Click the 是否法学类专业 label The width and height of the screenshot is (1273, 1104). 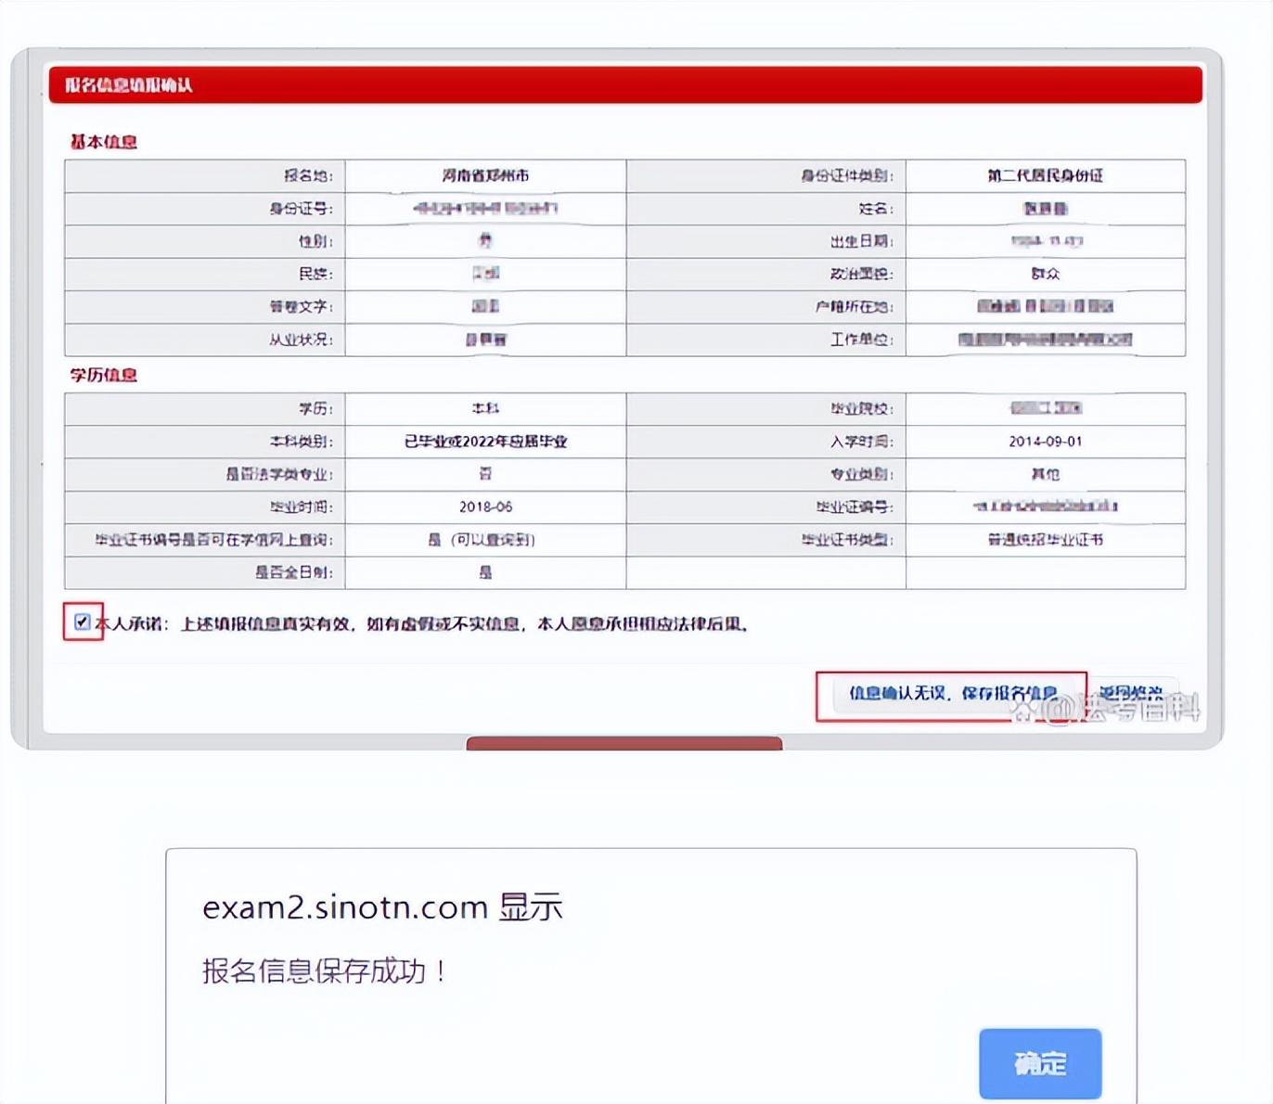[278, 474]
